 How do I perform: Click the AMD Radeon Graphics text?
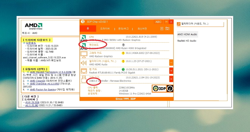[x=101, y=56]
